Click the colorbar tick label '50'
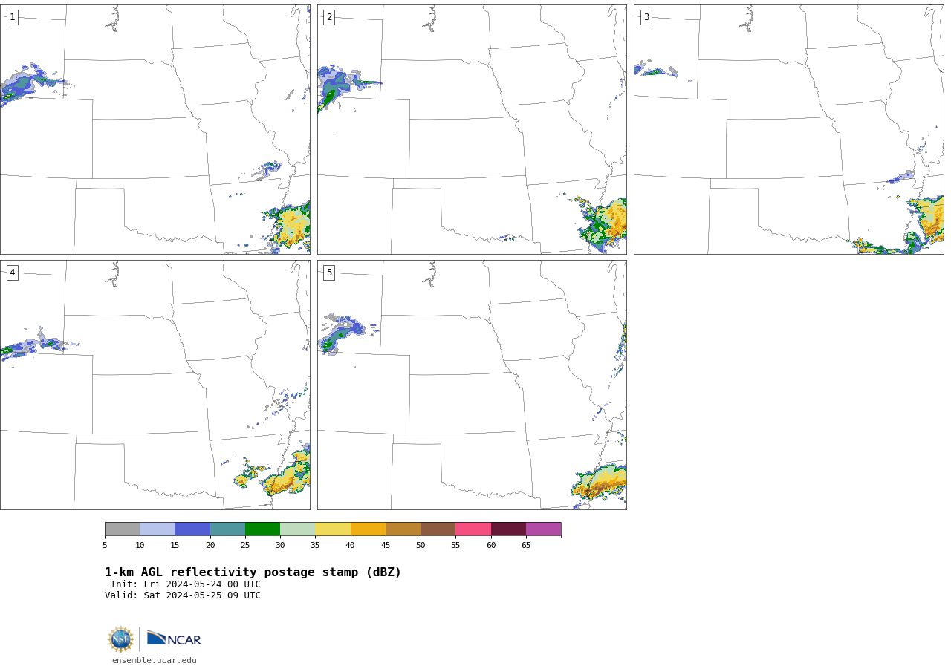The image size is (951, 669). pyautogui.click(x=421, y=546)
